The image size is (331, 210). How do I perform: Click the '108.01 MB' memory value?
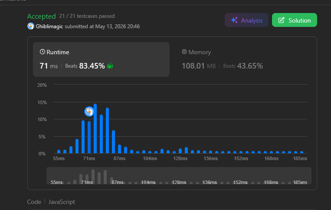pyautogui.click(x=199, y=66)
